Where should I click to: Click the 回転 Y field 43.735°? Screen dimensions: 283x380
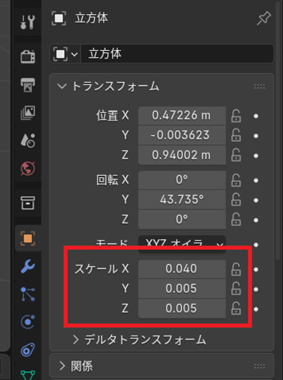point(182,200)
